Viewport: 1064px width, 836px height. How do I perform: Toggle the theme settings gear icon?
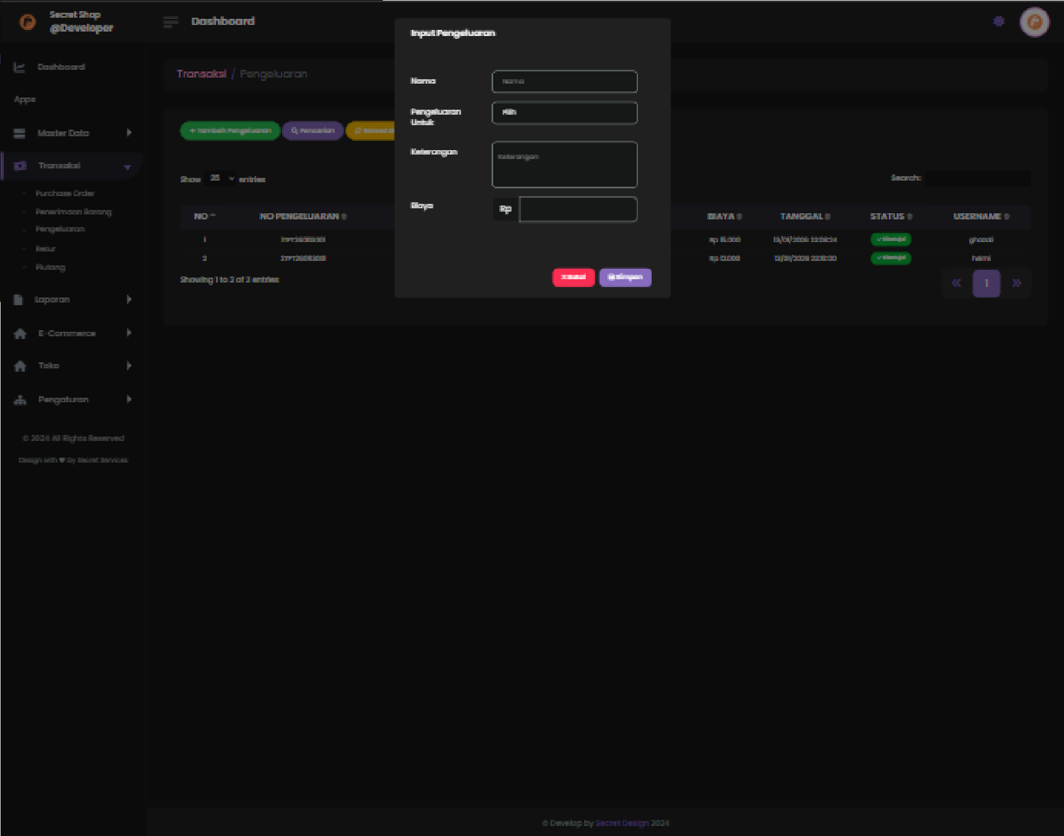tap(999, 22)
